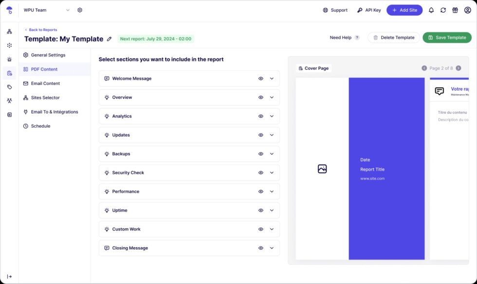
Task: Save the template
Action: tap(447, 37)
